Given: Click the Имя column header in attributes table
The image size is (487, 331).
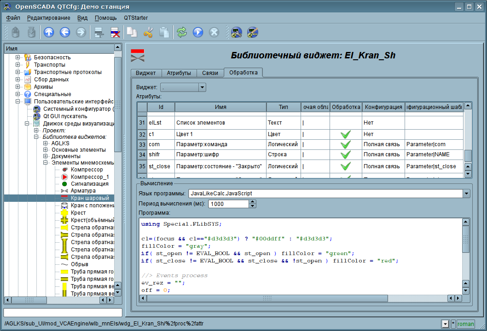Looking at the screenshot, I should [220, 107].
